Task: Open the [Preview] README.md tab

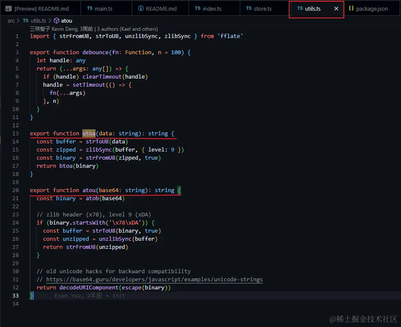Action: tap(41, 9)
